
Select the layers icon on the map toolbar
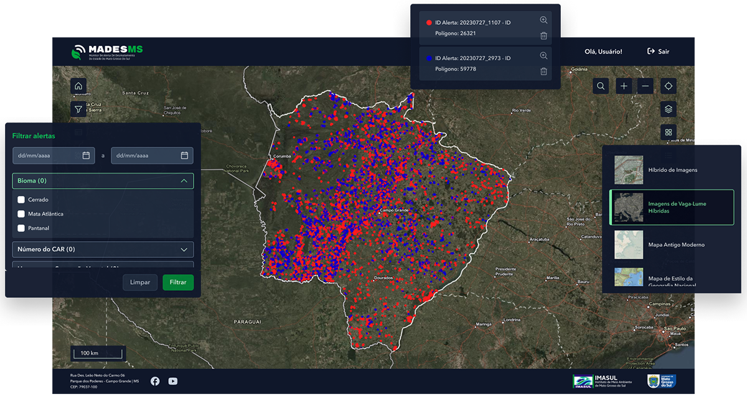[x=668, y=109]
